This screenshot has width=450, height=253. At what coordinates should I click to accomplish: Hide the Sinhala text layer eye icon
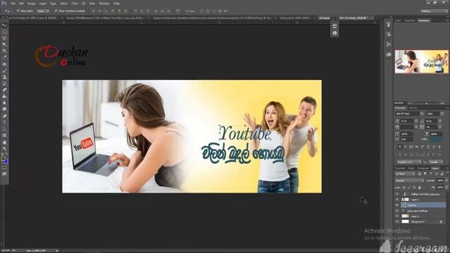397,211
